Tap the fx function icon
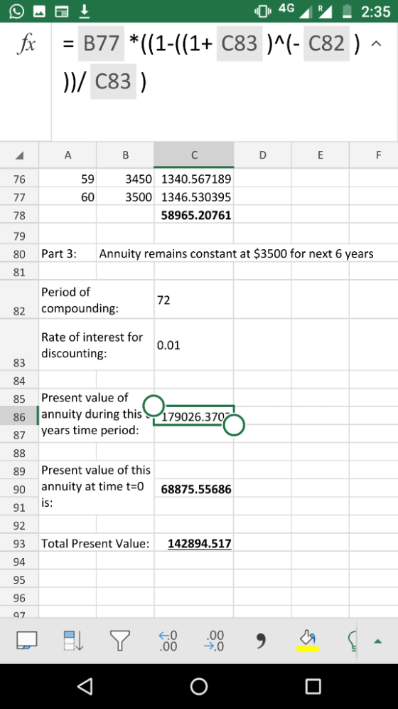The image size is (398, 709). point(25,44)
